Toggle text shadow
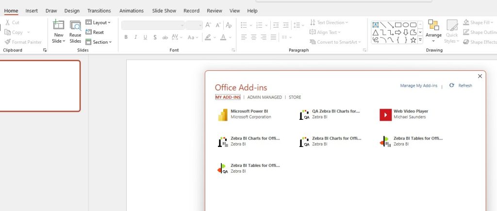 [x=155, y=37]
